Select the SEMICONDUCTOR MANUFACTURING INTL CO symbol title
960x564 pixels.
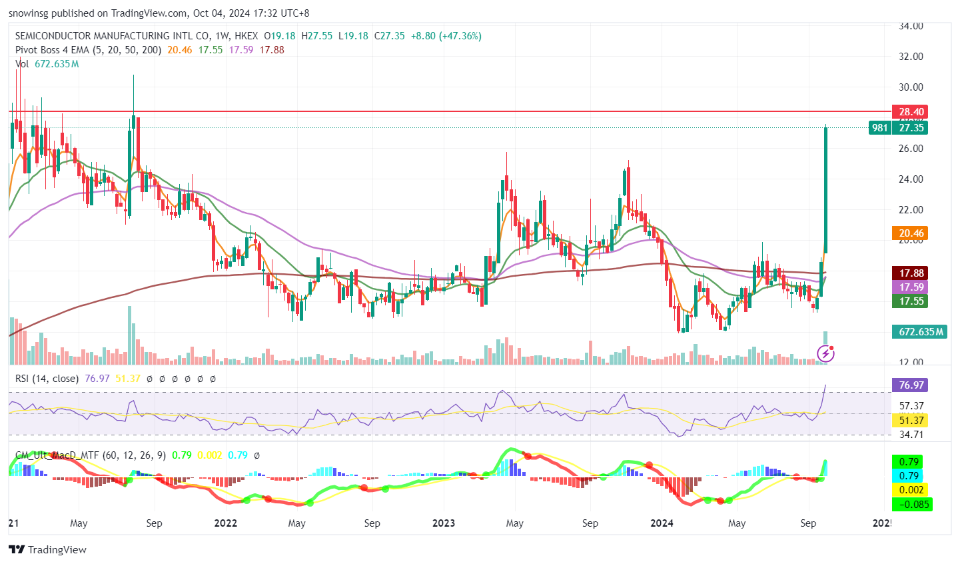click(113, 36)
